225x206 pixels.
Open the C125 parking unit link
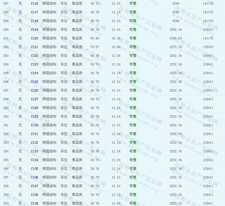34,82
